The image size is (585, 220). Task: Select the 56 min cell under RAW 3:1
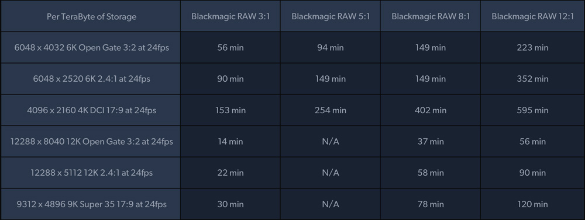pos(230,48)
